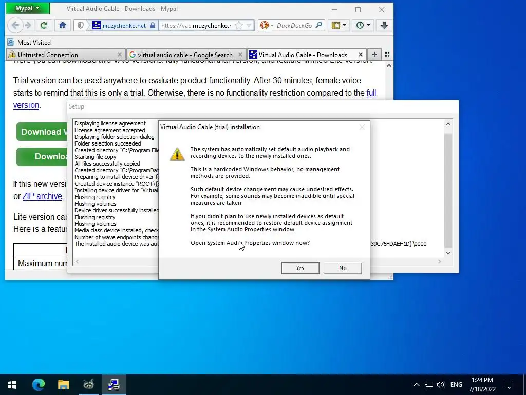The width and height of the screenshot is (526, 395).
Task: Select 'All files successfully copied' log line
Action: [107, 164]
